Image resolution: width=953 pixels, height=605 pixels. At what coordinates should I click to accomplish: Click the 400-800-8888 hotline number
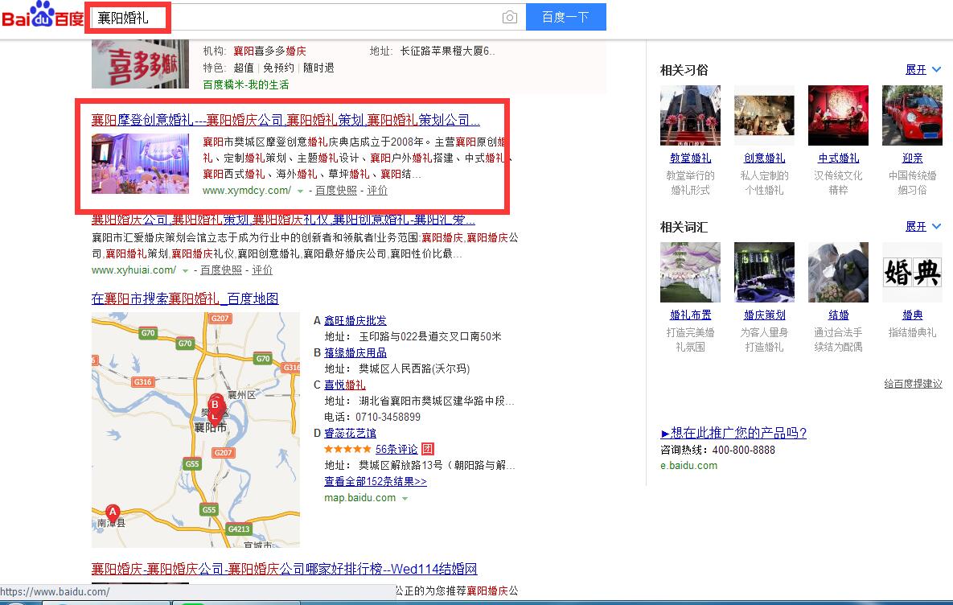[x=743, y=450]
